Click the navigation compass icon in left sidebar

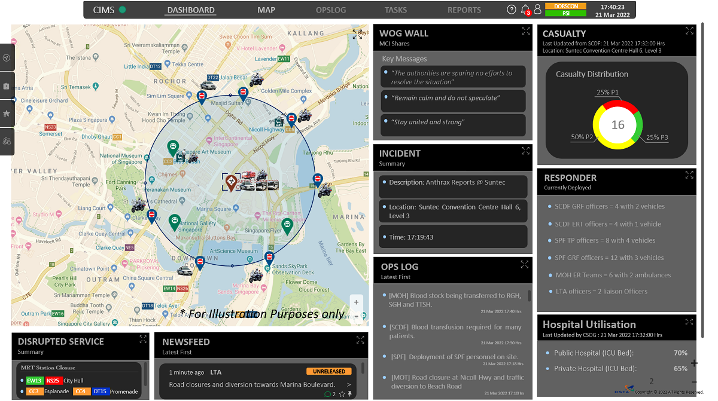pos(7,58)
